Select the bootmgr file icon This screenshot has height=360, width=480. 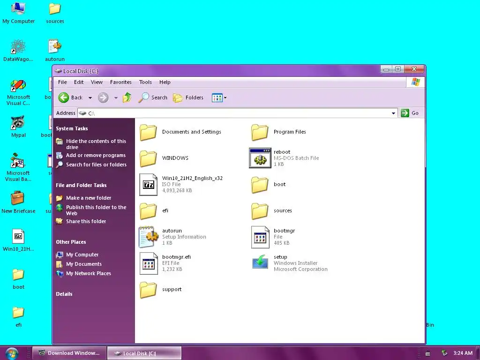[260, 237]
